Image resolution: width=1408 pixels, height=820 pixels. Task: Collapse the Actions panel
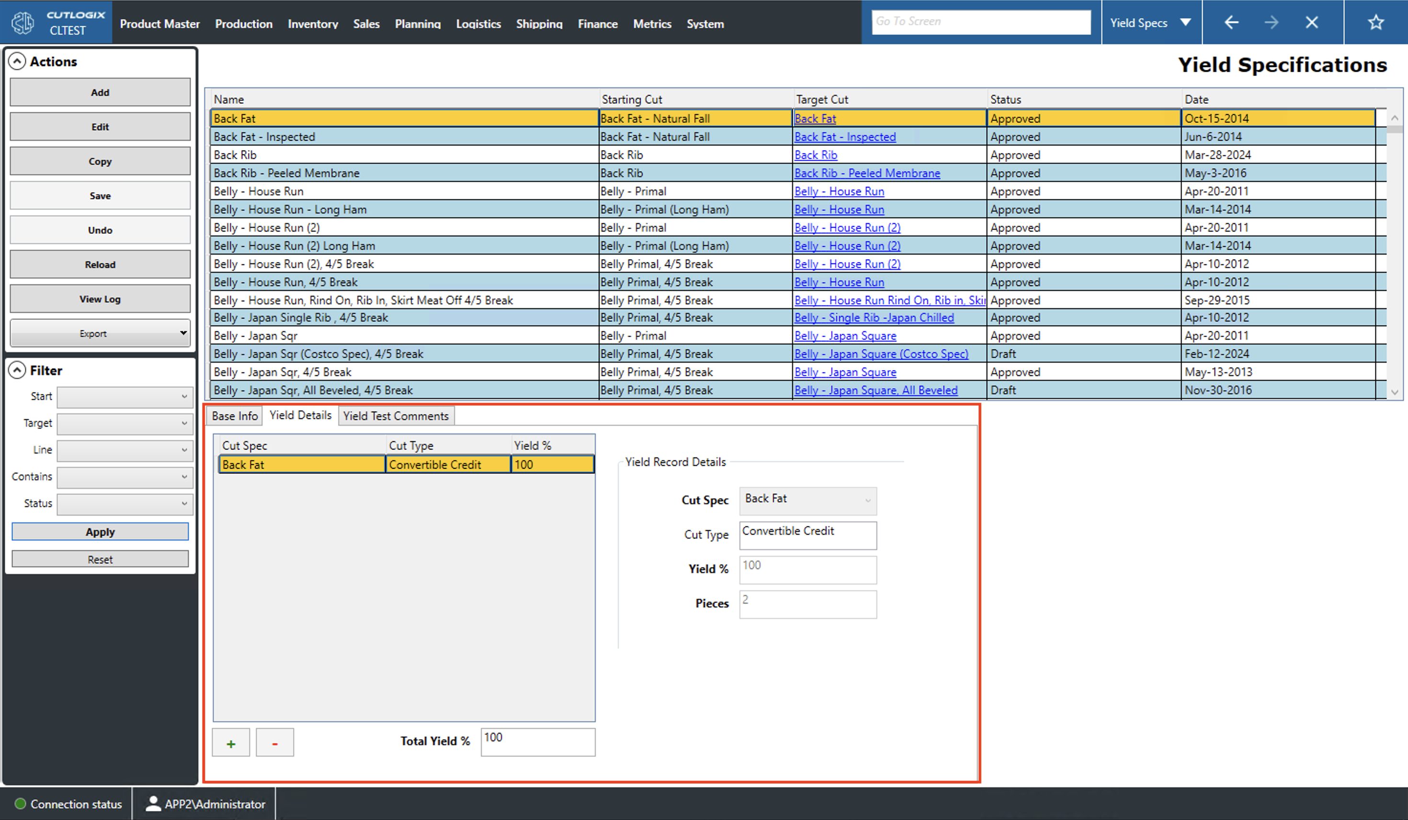point(18,61)
